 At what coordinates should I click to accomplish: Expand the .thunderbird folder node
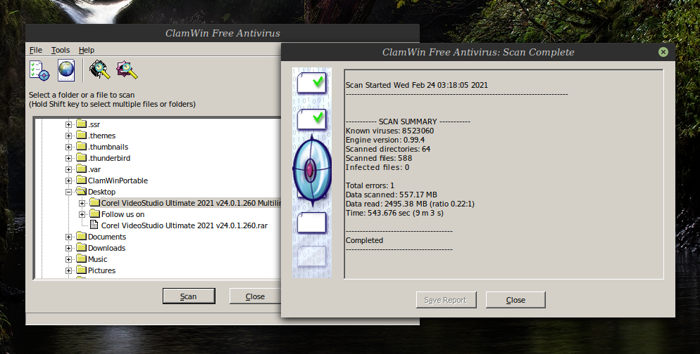click(68, 158)
